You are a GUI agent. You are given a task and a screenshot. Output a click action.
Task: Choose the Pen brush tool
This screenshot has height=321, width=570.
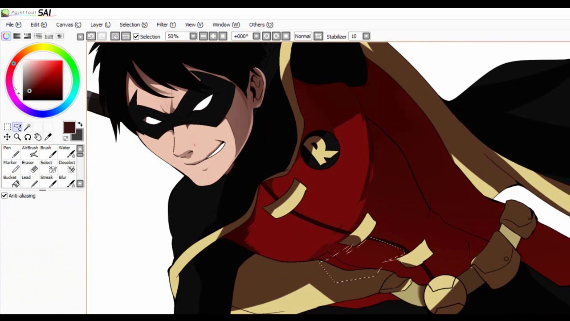coord(11,152)
